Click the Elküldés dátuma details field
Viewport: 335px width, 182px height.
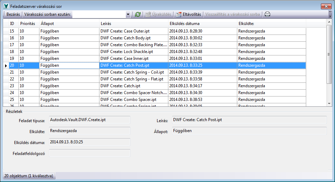coord(89,142)
